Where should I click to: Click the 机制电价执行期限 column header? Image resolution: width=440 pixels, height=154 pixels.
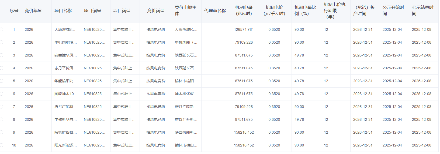point(334,11)
